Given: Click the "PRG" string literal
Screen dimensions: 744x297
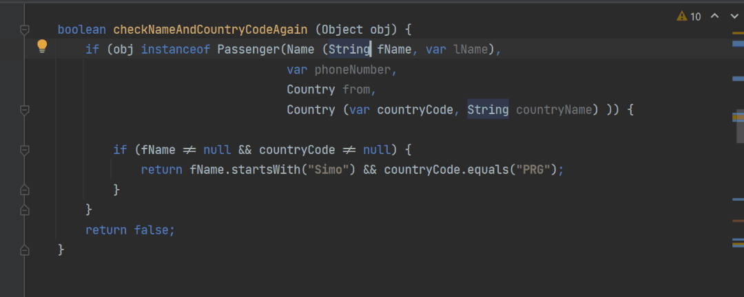Looking at the screenshot, I should (532, 170).
